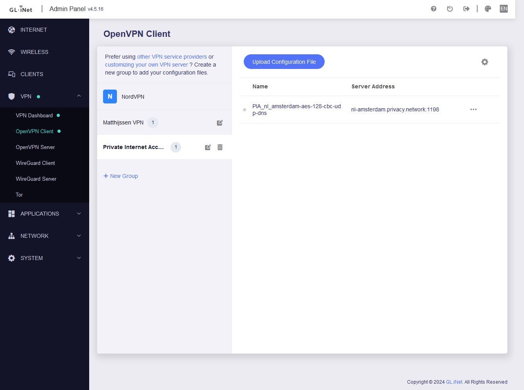Viewport: 524px width, 390px height.
Task: Open the theme palette icon
Action: pos(488,9)
